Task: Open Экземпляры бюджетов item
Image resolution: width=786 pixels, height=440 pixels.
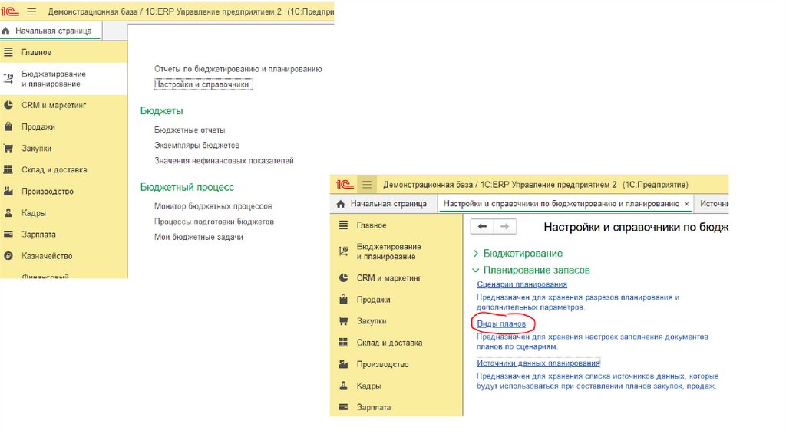Action: click(196, 146)
